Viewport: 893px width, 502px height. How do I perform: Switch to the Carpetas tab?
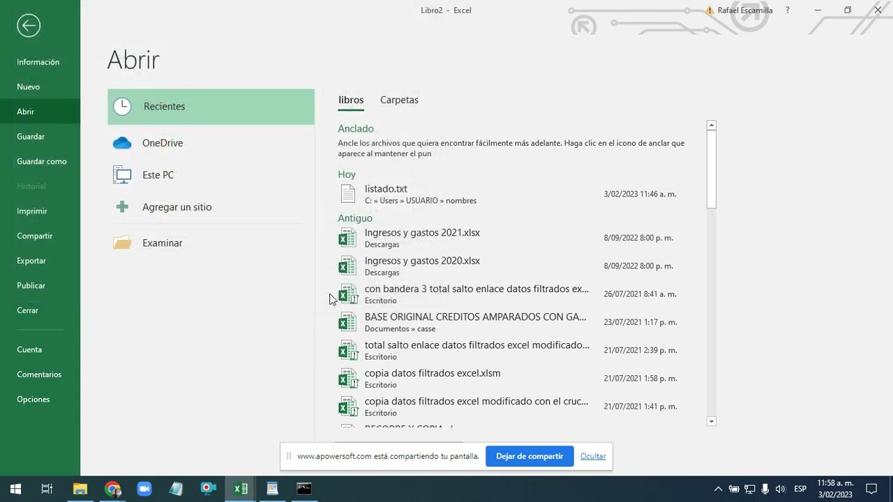tap(399, 100)
